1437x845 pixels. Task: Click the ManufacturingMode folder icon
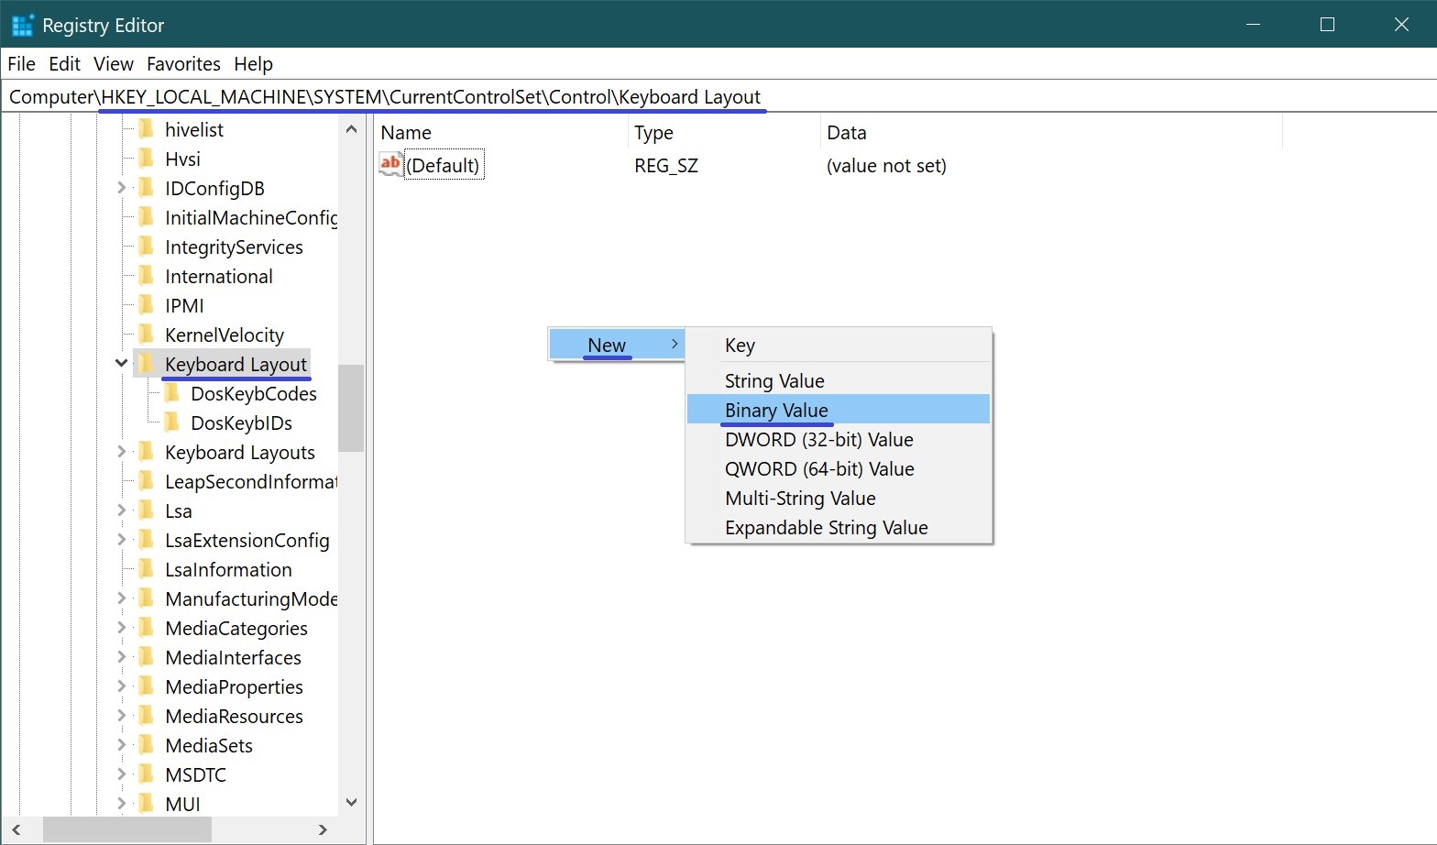point(146,598)
